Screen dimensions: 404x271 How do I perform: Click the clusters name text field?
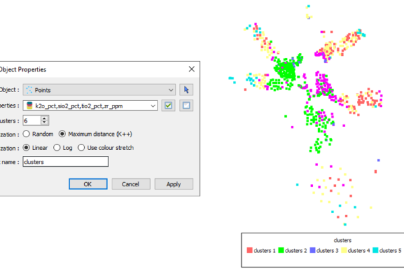tap(65, 161)
